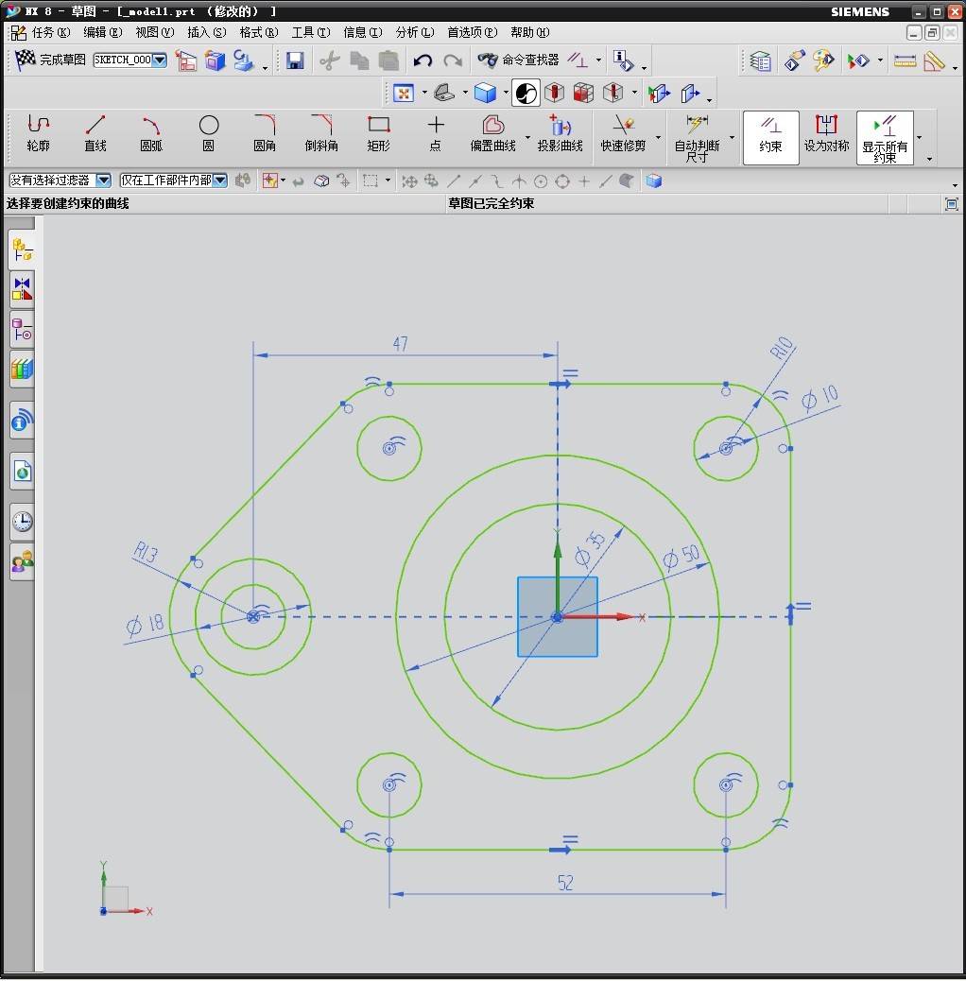This screenshot has width=966, height=981.
Task: Open the 插入(S) menu
Action: (x=206, y=32)
